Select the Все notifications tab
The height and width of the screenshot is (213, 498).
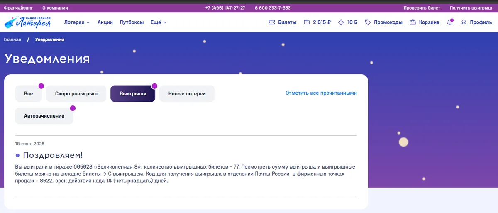pyautogui.click(x=29, y=94)
